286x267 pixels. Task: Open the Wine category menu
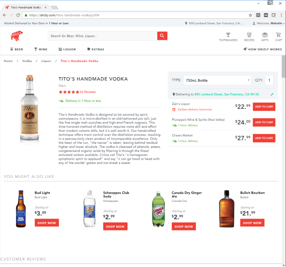click(x=41, y=49)
